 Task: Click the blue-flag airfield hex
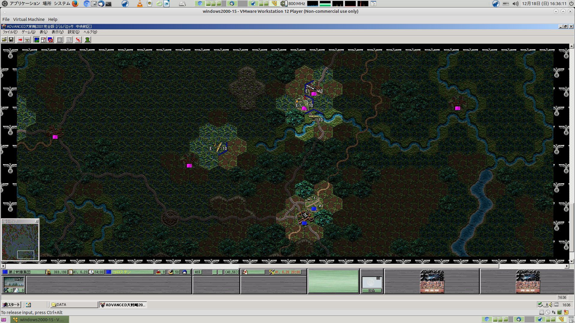point(314,205)
